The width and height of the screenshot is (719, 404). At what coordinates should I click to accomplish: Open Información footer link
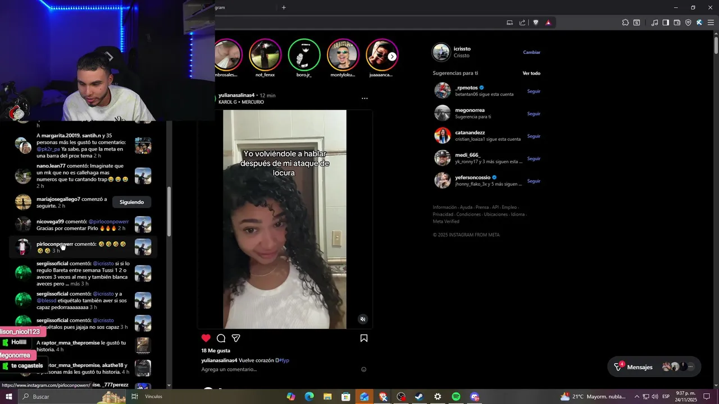coord(445,207)
